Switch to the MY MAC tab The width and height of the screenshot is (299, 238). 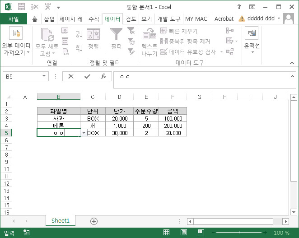pos(196,19)
